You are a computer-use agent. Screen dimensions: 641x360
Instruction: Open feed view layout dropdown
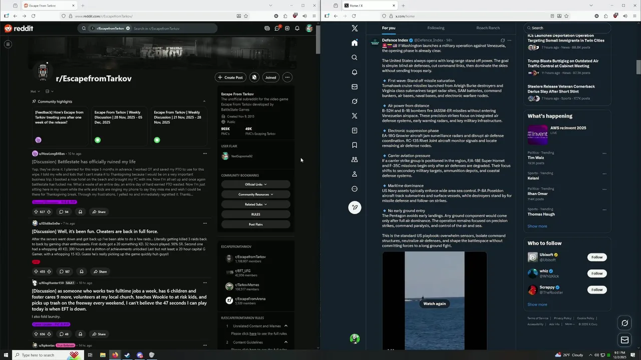pos(49,91)
